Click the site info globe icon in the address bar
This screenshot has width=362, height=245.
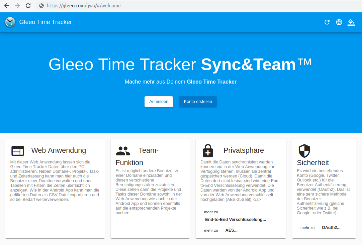pyautogui.click(x=41, y=6)
